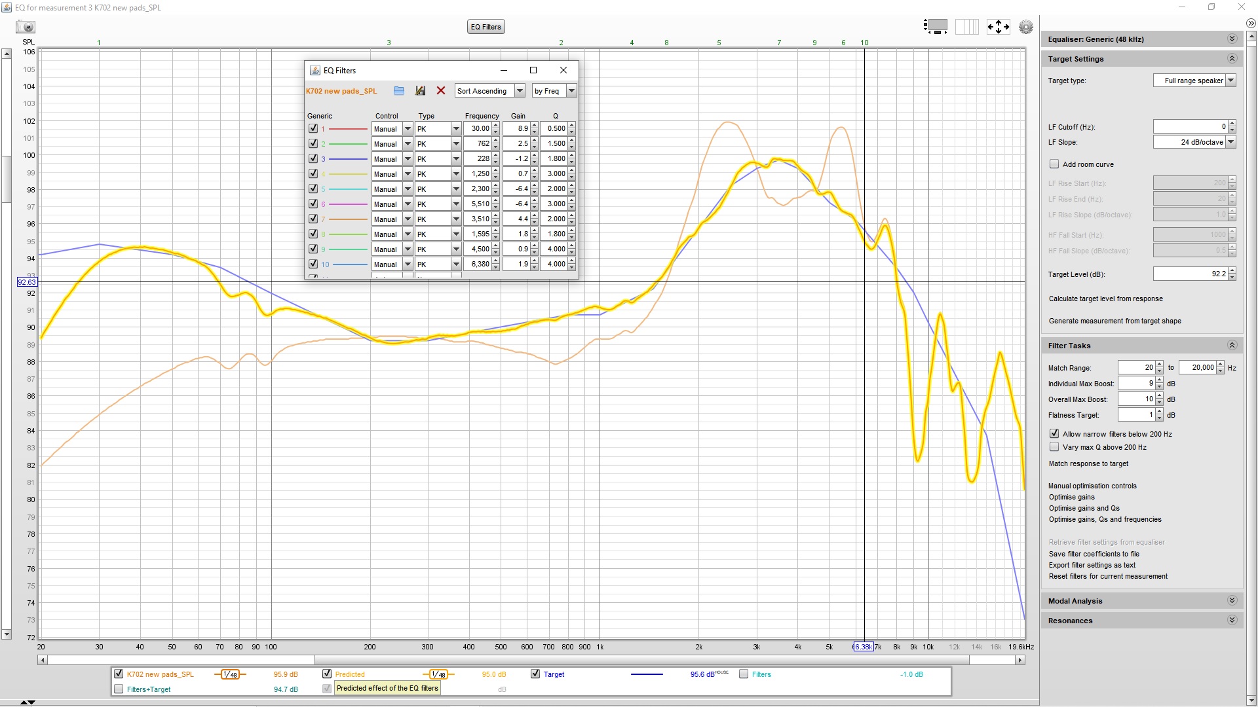This screenshot has height=707, width=1258.
Task: Click the Match Range start field
Action: tap(1137, 367)
